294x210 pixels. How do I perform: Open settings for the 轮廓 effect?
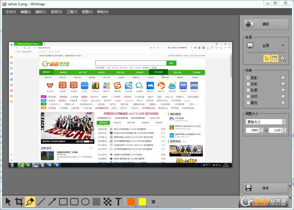(x=283, y=90)
